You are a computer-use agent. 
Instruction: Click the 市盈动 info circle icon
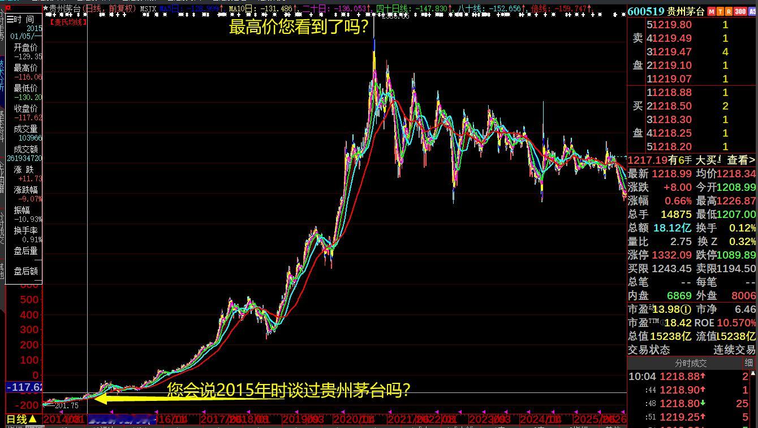click(x=686, y=309)
